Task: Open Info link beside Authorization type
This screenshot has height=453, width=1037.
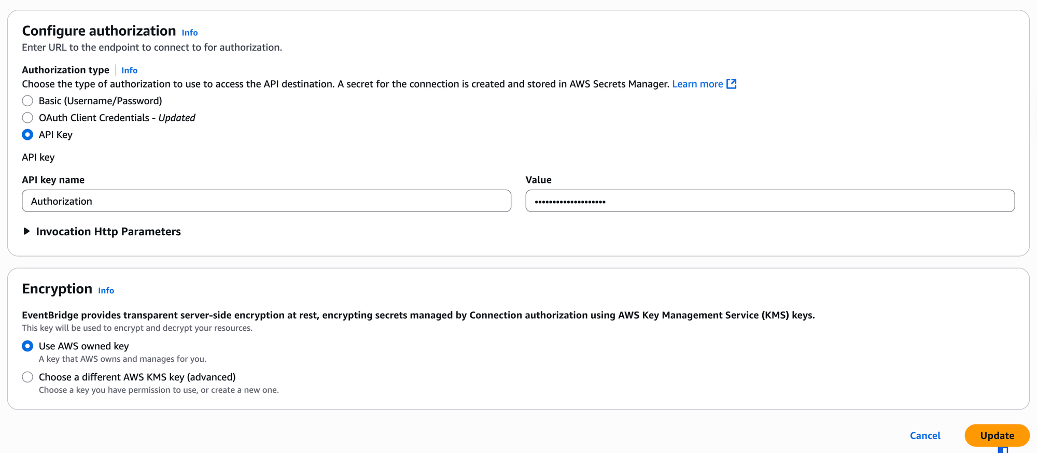Action: coord(129,70)
